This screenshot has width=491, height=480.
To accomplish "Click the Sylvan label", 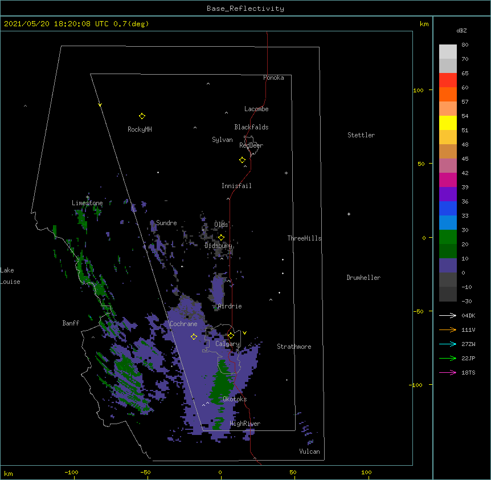I will pyautogui.click(x=222, y=140).
